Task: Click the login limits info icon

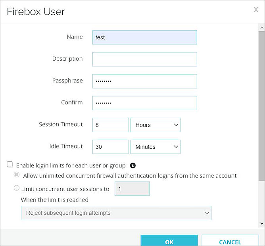Action: 133,165
